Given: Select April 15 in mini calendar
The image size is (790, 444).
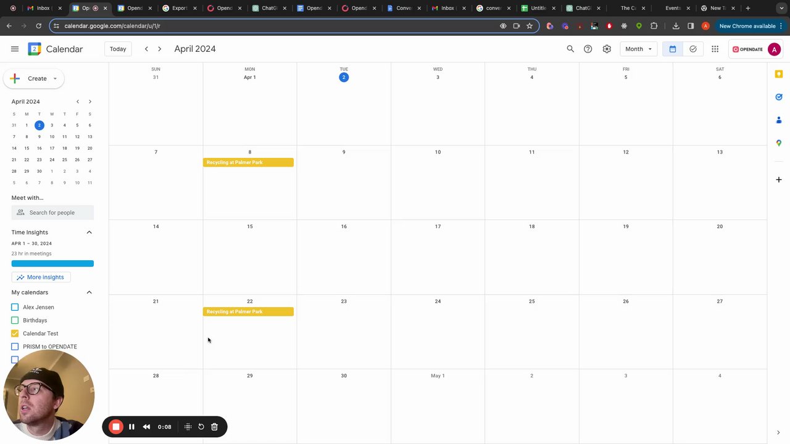Looking at the screenshot, I should (x=27, y=148).
